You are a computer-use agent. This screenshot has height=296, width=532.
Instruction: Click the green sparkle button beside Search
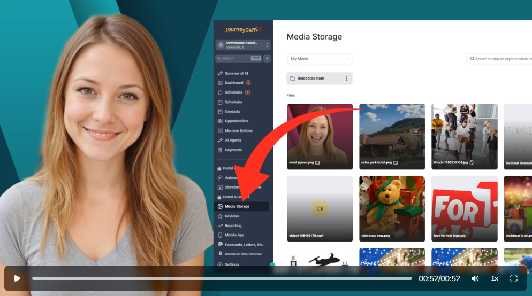point(267,58)
